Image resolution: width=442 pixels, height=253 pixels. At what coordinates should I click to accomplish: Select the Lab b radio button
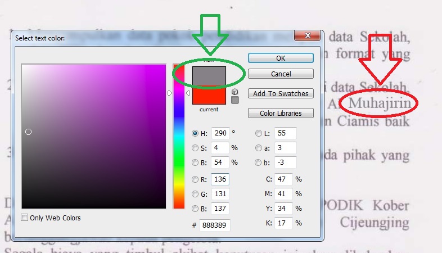pyautogui.click(x=258, y=162)
